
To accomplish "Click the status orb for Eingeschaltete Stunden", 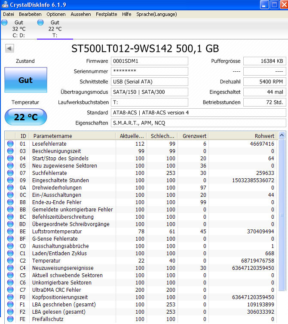I will (x=10, y=180).
